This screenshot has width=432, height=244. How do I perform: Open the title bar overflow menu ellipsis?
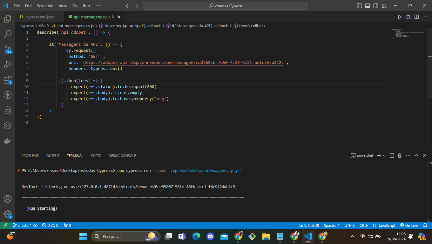click(98, 6)
